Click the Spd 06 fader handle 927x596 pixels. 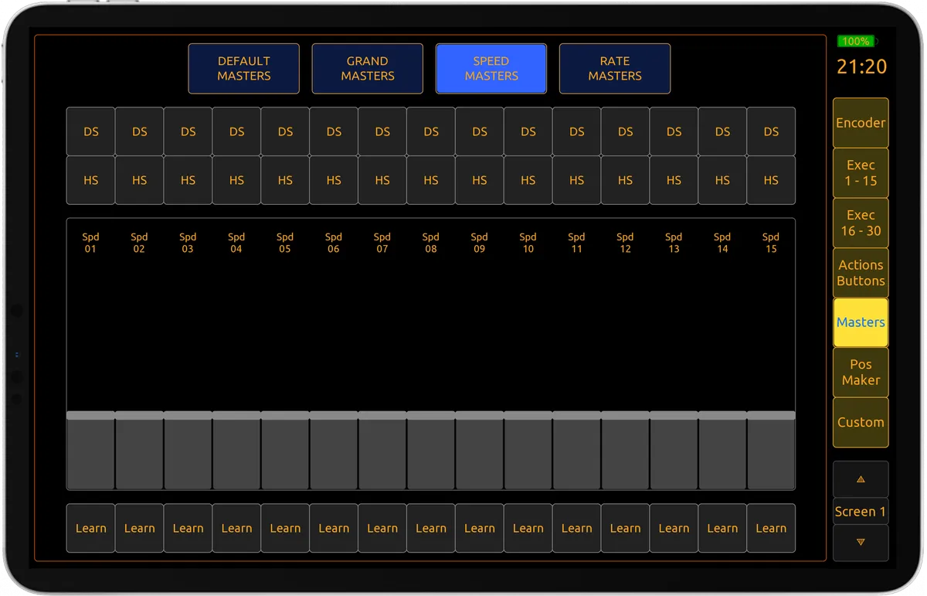pyautogui.click(x=334, y=415)
